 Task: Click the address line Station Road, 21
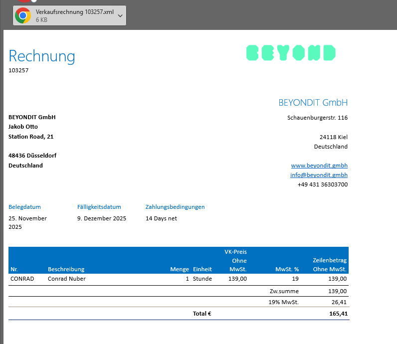(x=31, y=137)
